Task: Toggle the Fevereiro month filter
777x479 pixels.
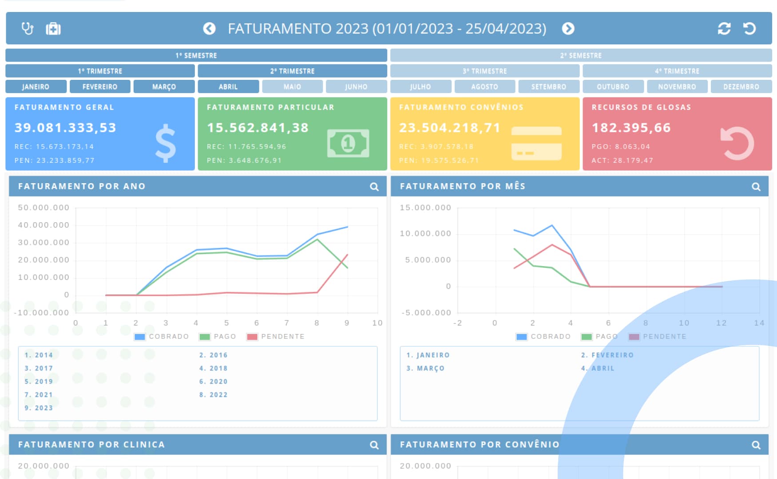Action: [100, 86]
